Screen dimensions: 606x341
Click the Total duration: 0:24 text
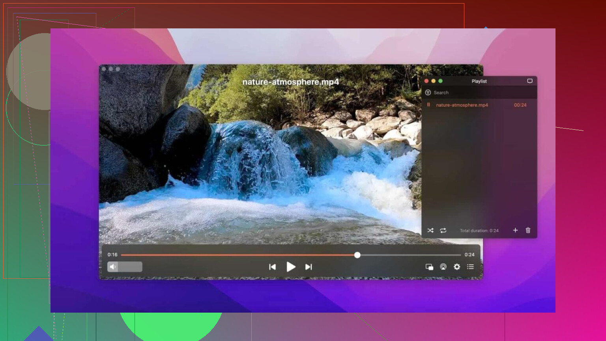[x=479, y=231]
